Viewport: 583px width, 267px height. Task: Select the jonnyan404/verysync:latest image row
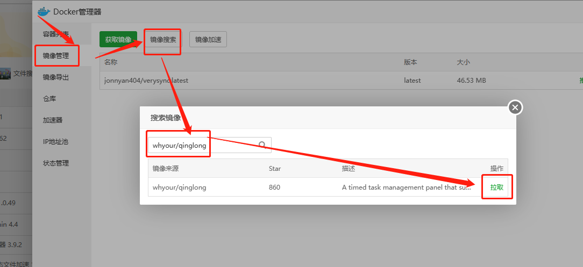(146, 81)
